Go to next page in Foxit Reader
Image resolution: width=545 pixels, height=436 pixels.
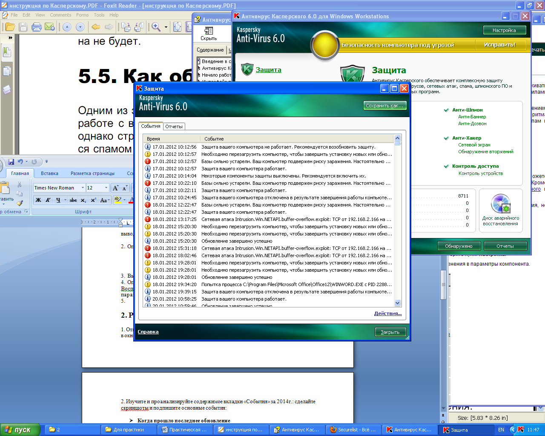coord(80,27)
